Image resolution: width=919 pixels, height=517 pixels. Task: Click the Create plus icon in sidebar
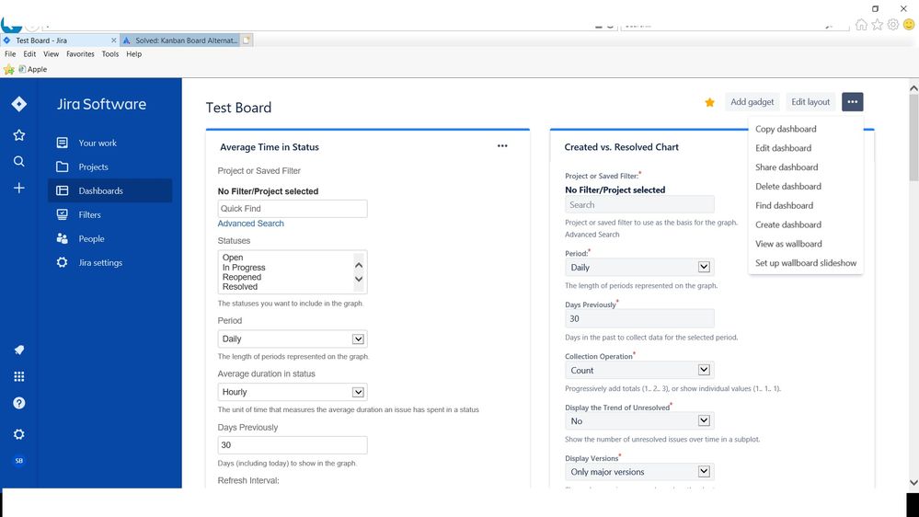pyautogui.click(x=18, y=188)
